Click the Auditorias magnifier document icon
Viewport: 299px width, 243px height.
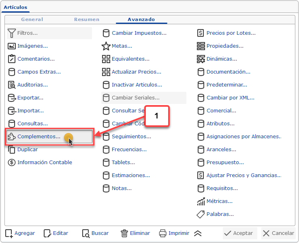12,85
